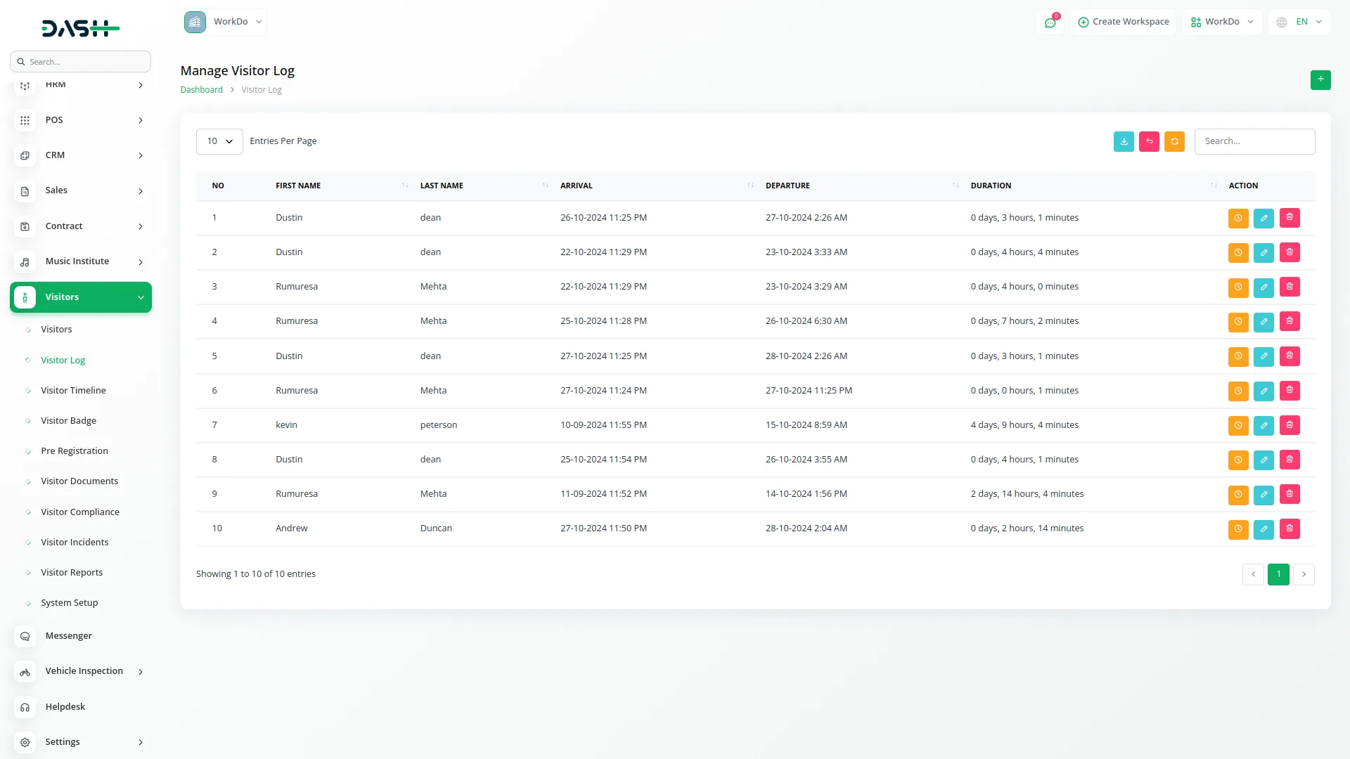Click the orange refresh icon in the toolbar
Image resolution: width=1350 pixels, height=759 pixels.
(1174, 141)
